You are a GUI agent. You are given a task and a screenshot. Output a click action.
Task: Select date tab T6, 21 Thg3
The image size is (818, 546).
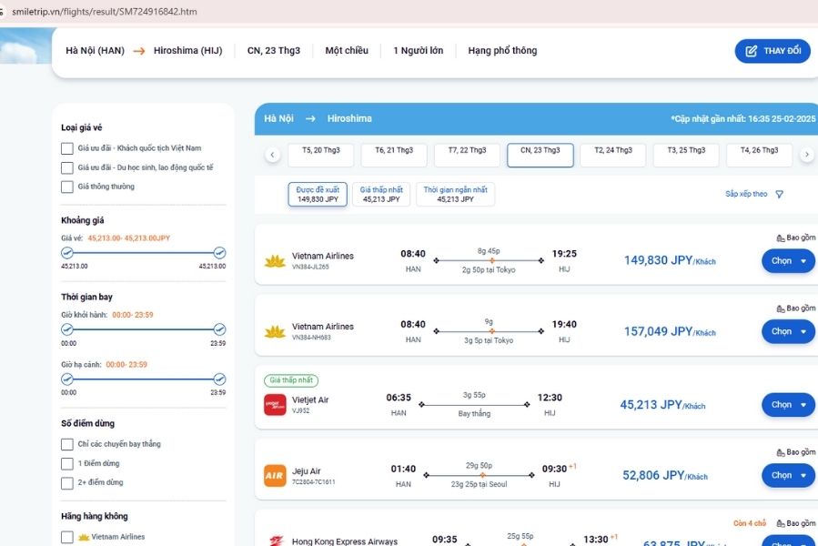click(394, 155)
